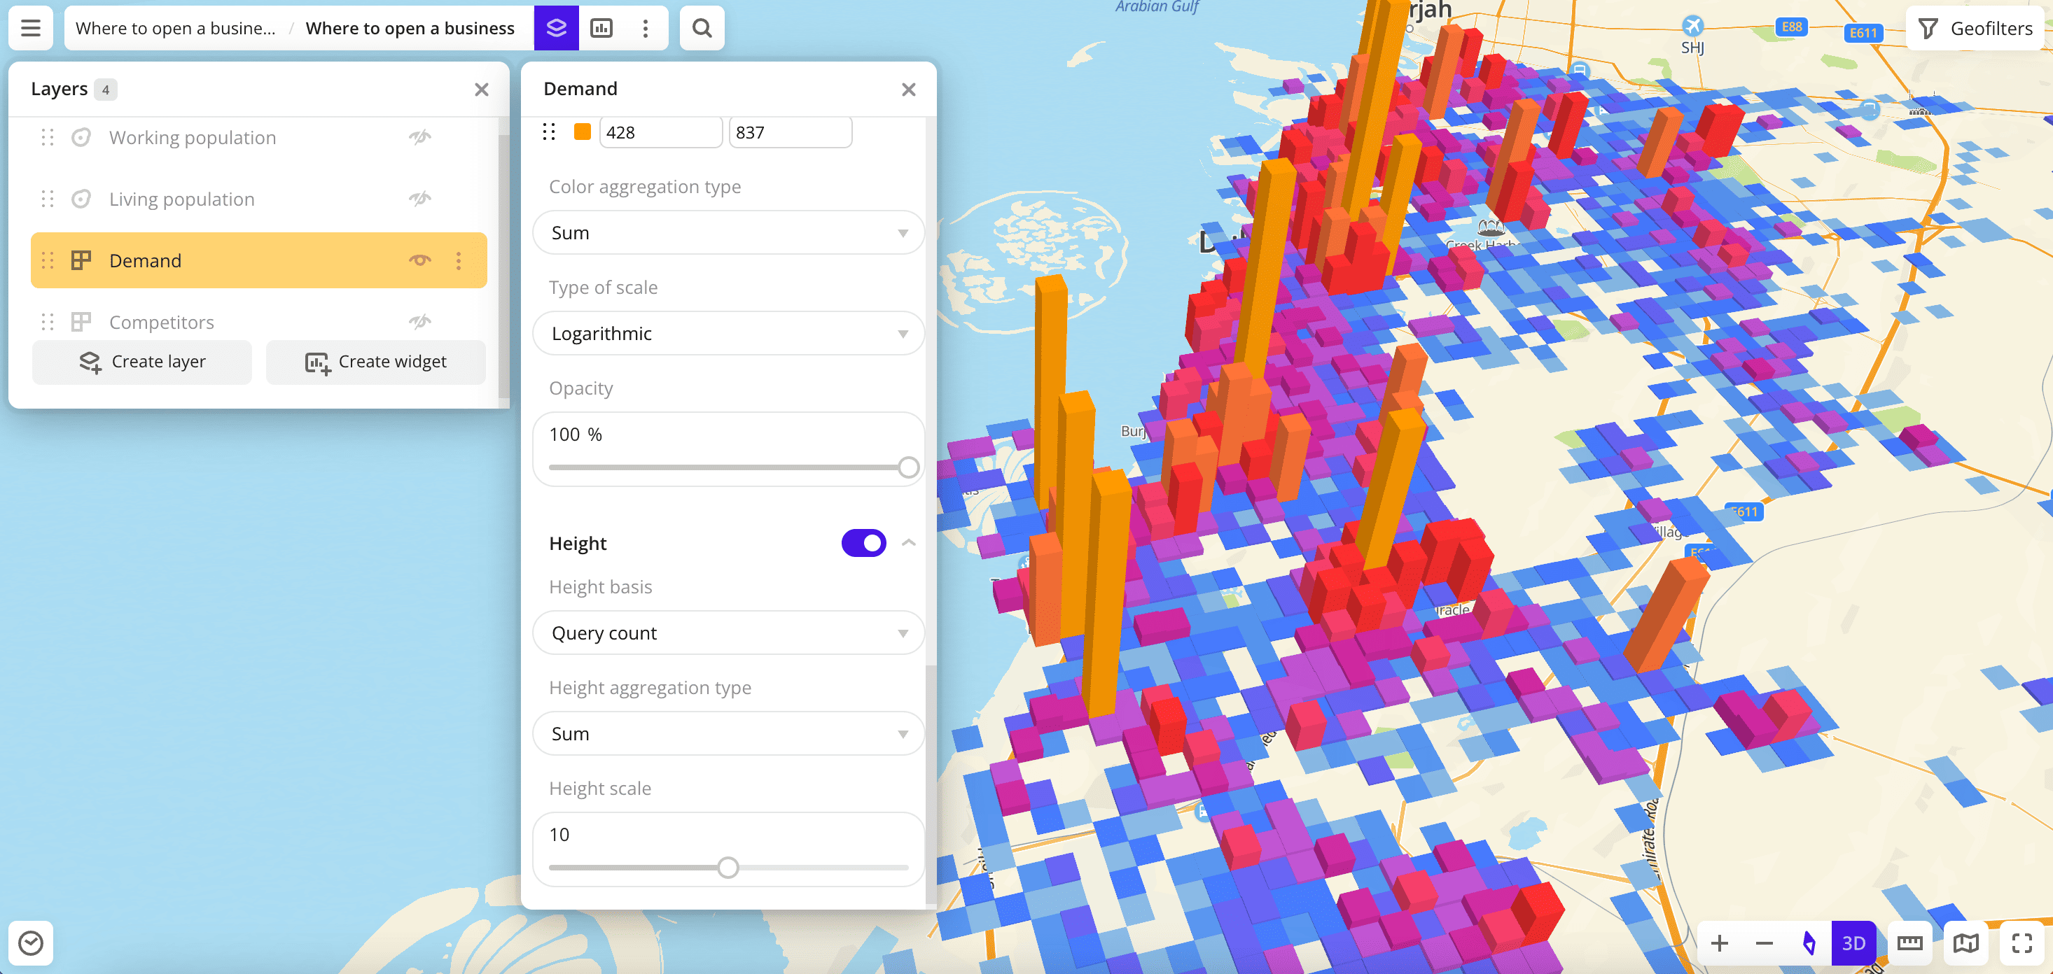The image size is (2053, 974).
Task: Click the Create widget button
Action: [x=375, y=362]
